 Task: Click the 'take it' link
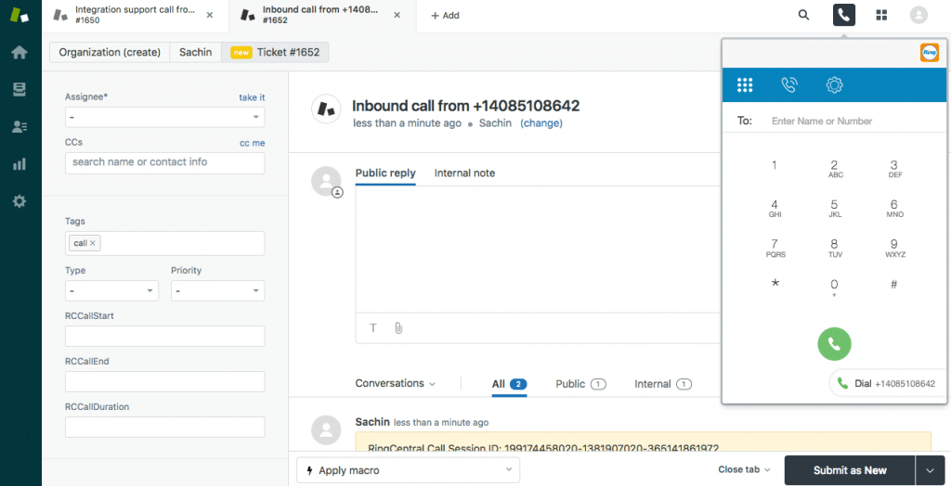click(x=252, y=97)
